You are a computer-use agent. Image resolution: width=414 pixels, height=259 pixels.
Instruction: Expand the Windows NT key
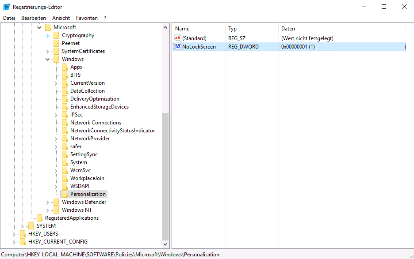[x=47, y=210]
